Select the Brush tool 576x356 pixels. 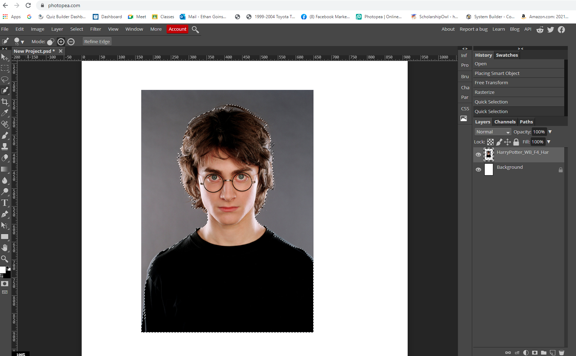5,136
